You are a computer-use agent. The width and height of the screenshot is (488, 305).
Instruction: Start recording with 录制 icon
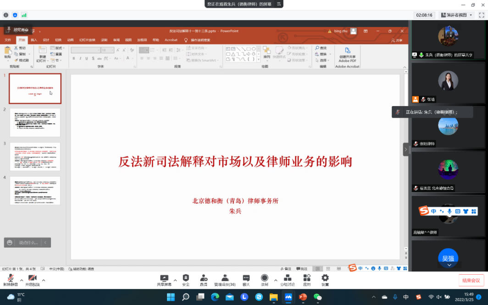265,280
